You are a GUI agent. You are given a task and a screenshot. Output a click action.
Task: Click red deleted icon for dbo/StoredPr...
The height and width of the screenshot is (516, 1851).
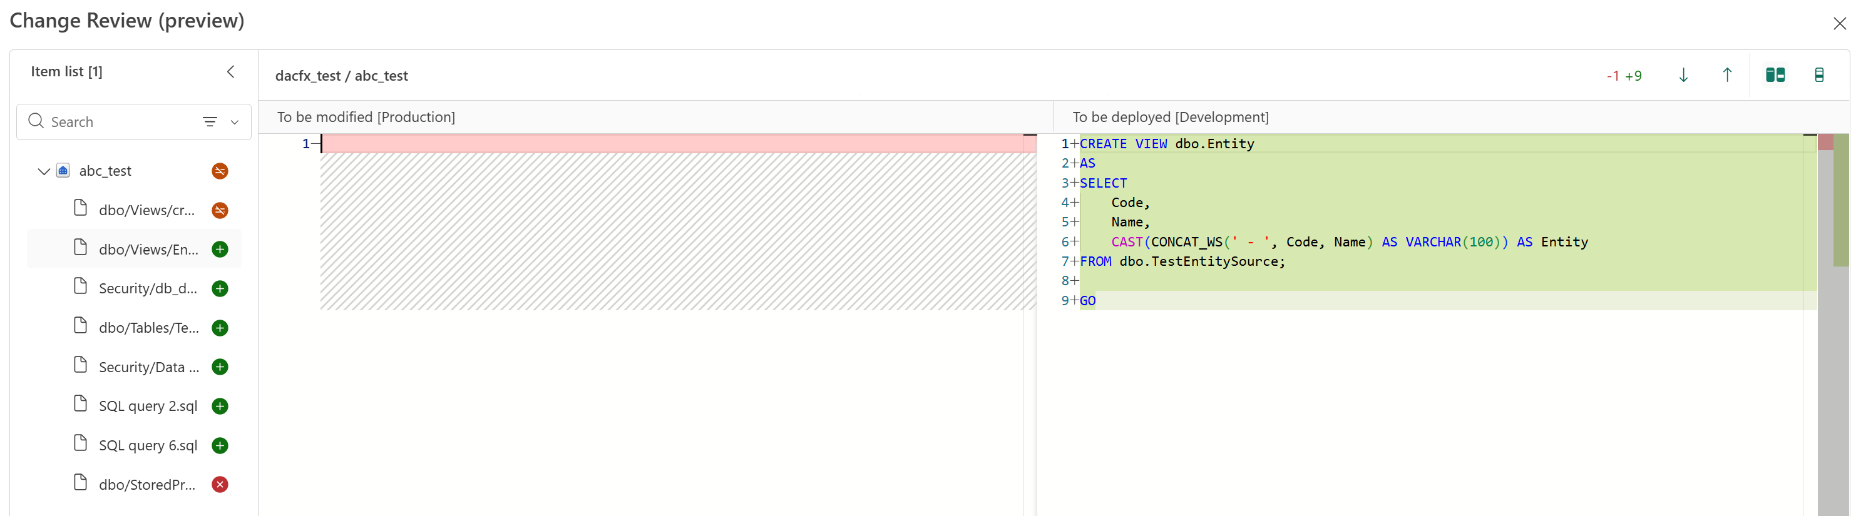pyautogui.click(x=220, y=485)
